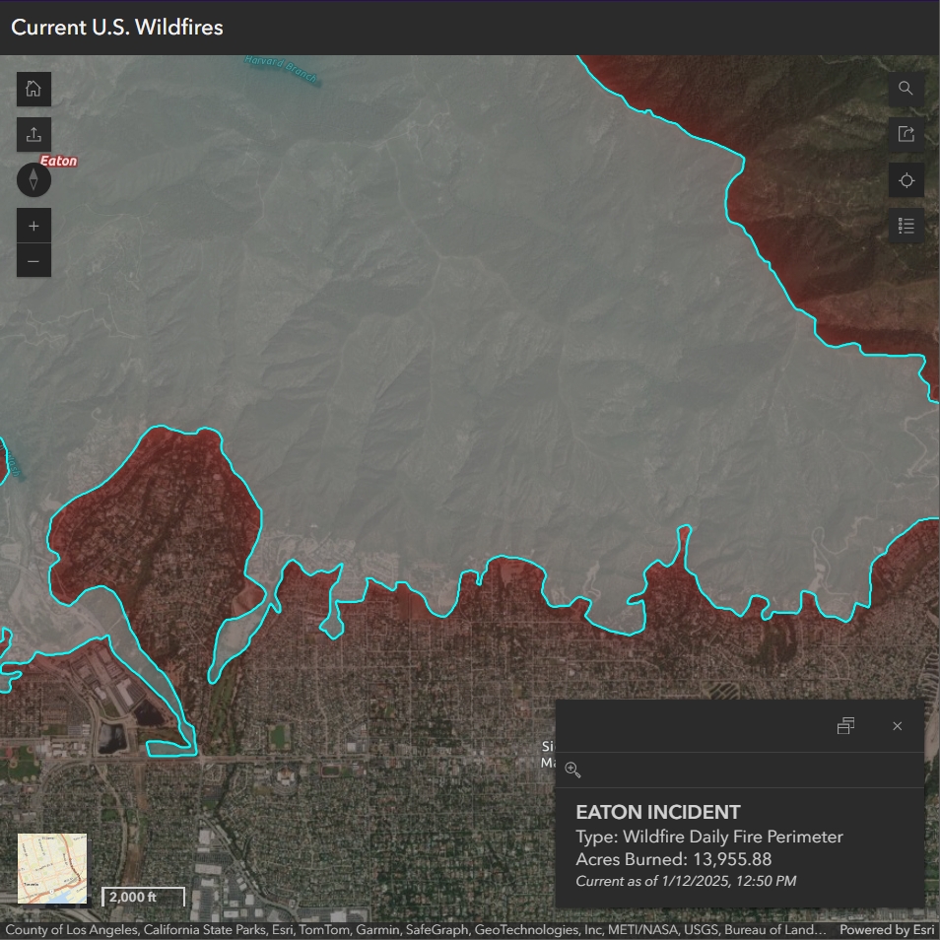Click the Current U.S. Wildfires title

pos(116,28)
